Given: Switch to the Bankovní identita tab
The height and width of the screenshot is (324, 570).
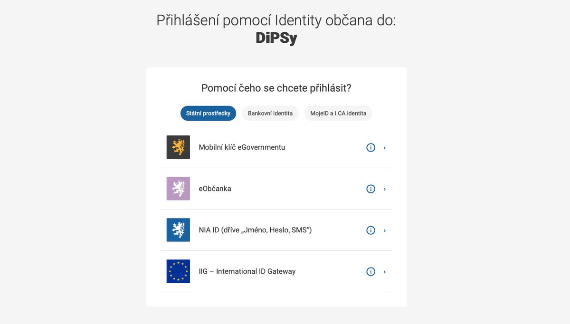Looking at the screenshot, I should (270, 114).
